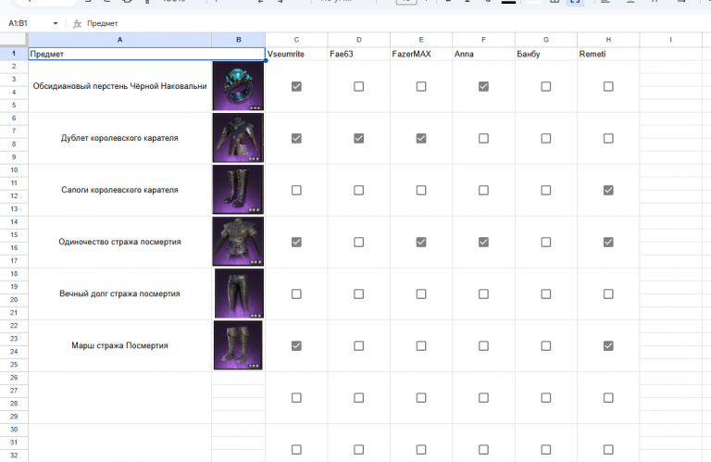Click the Fae63 header cell
The image size is (711, 462).
click(358, 54)
